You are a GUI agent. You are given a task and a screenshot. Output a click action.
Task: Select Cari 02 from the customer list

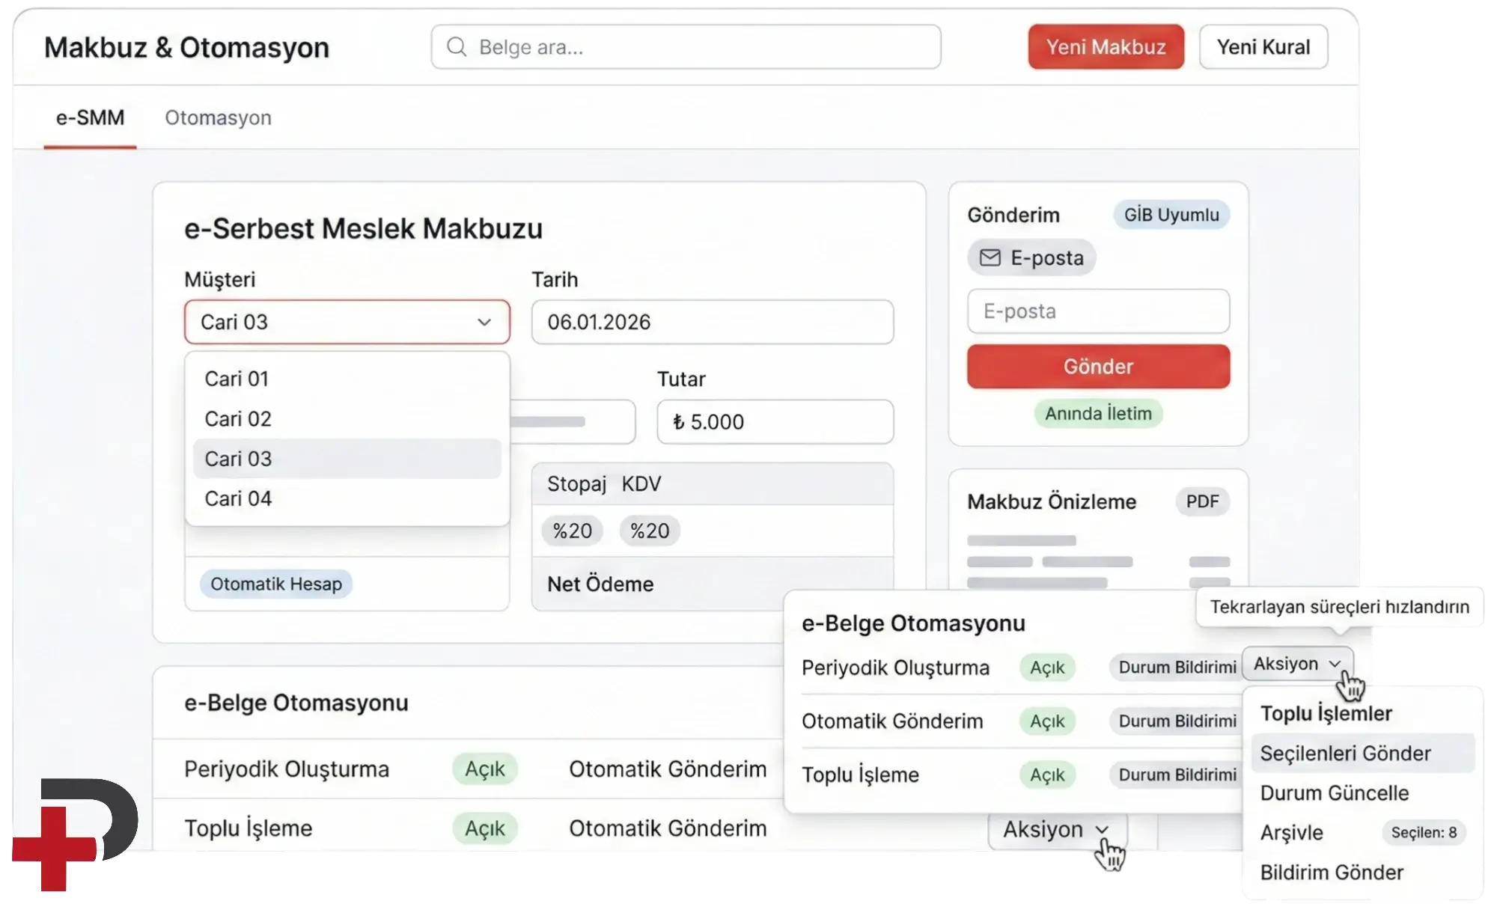237,418
